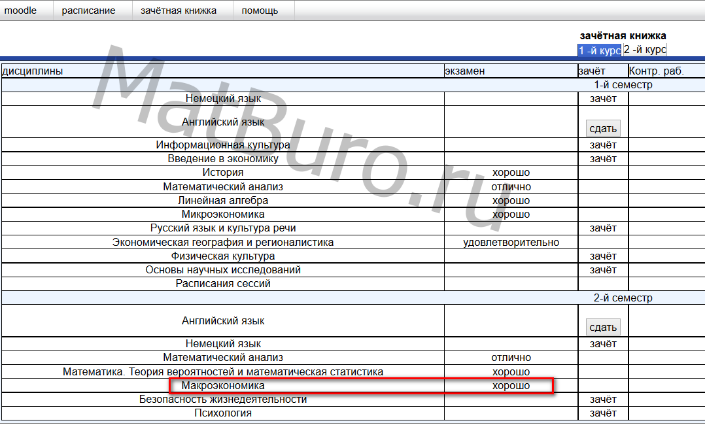Switch to the 2-й курс tab
Image resolution: width=705 pixels, height=427 pixels.
645,50
